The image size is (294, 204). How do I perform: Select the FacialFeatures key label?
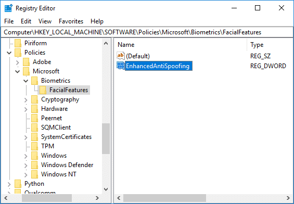(69, 90)
